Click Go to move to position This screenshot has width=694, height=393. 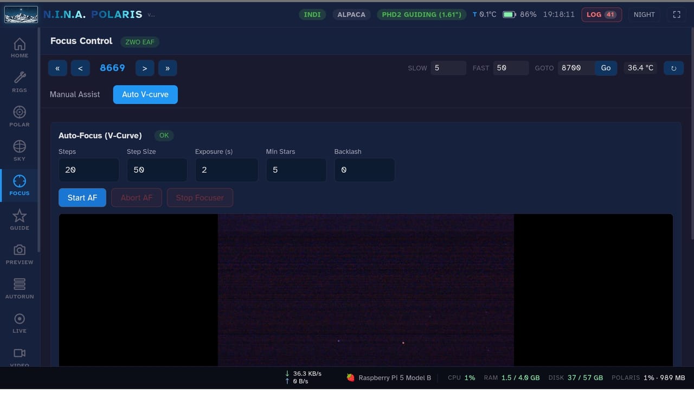click(x=606, y=68)
